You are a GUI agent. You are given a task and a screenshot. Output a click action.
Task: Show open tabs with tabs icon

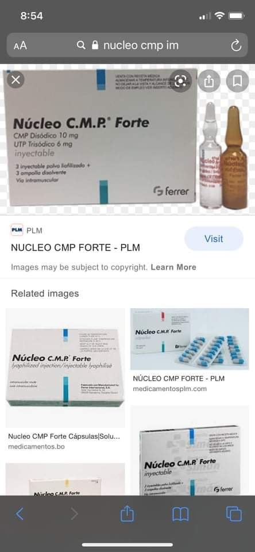coord(234,514)
